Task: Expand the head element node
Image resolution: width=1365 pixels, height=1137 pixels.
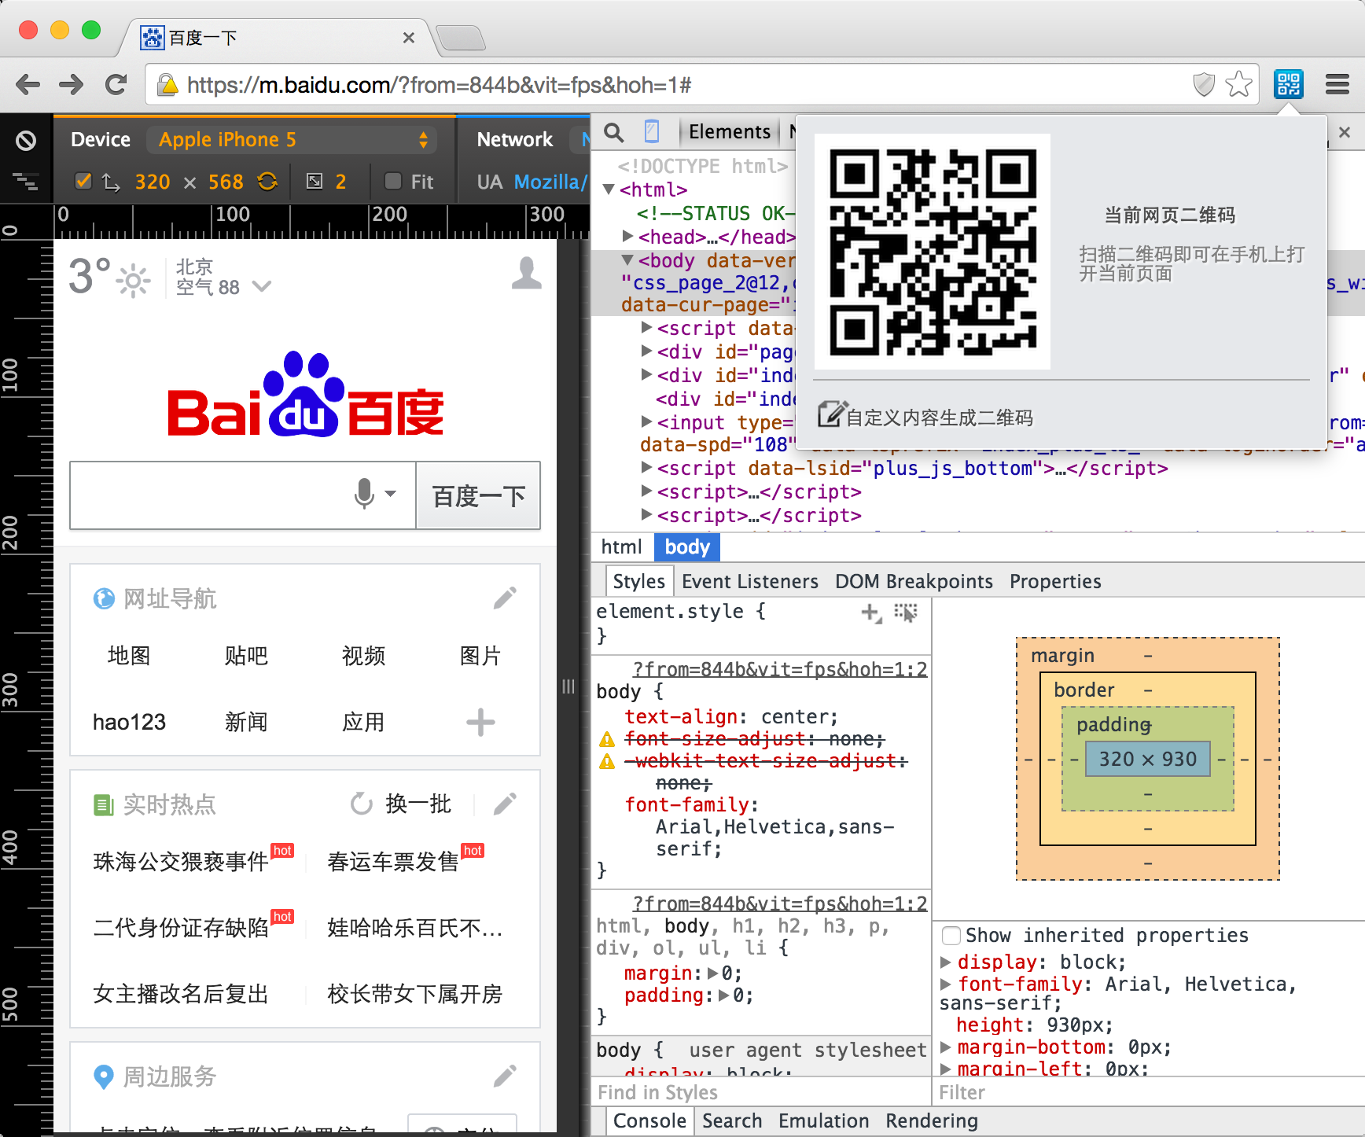Action: click(x=627, y=236)
